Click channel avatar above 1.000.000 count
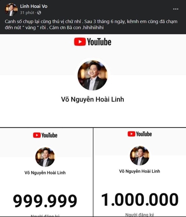The image size is (186, 217). [139, 156]
